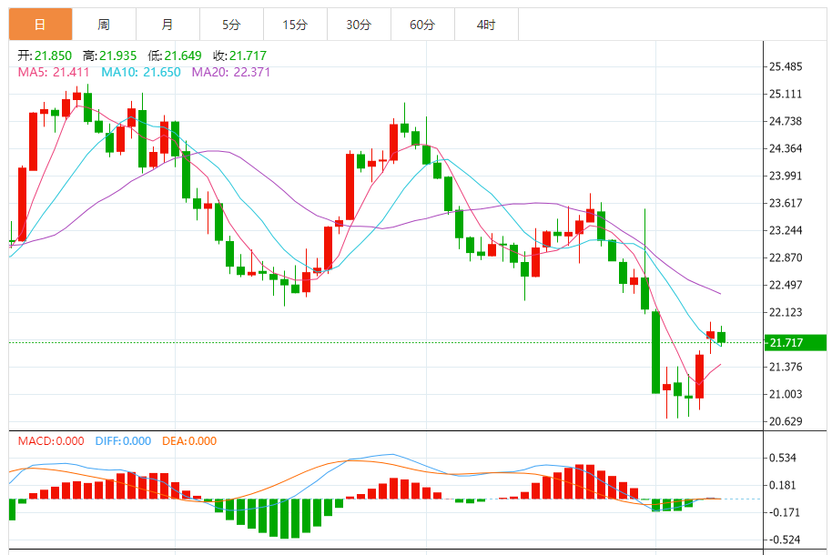
Task: Click the tallest green MACD histogram bar
Action: point(284,519)
